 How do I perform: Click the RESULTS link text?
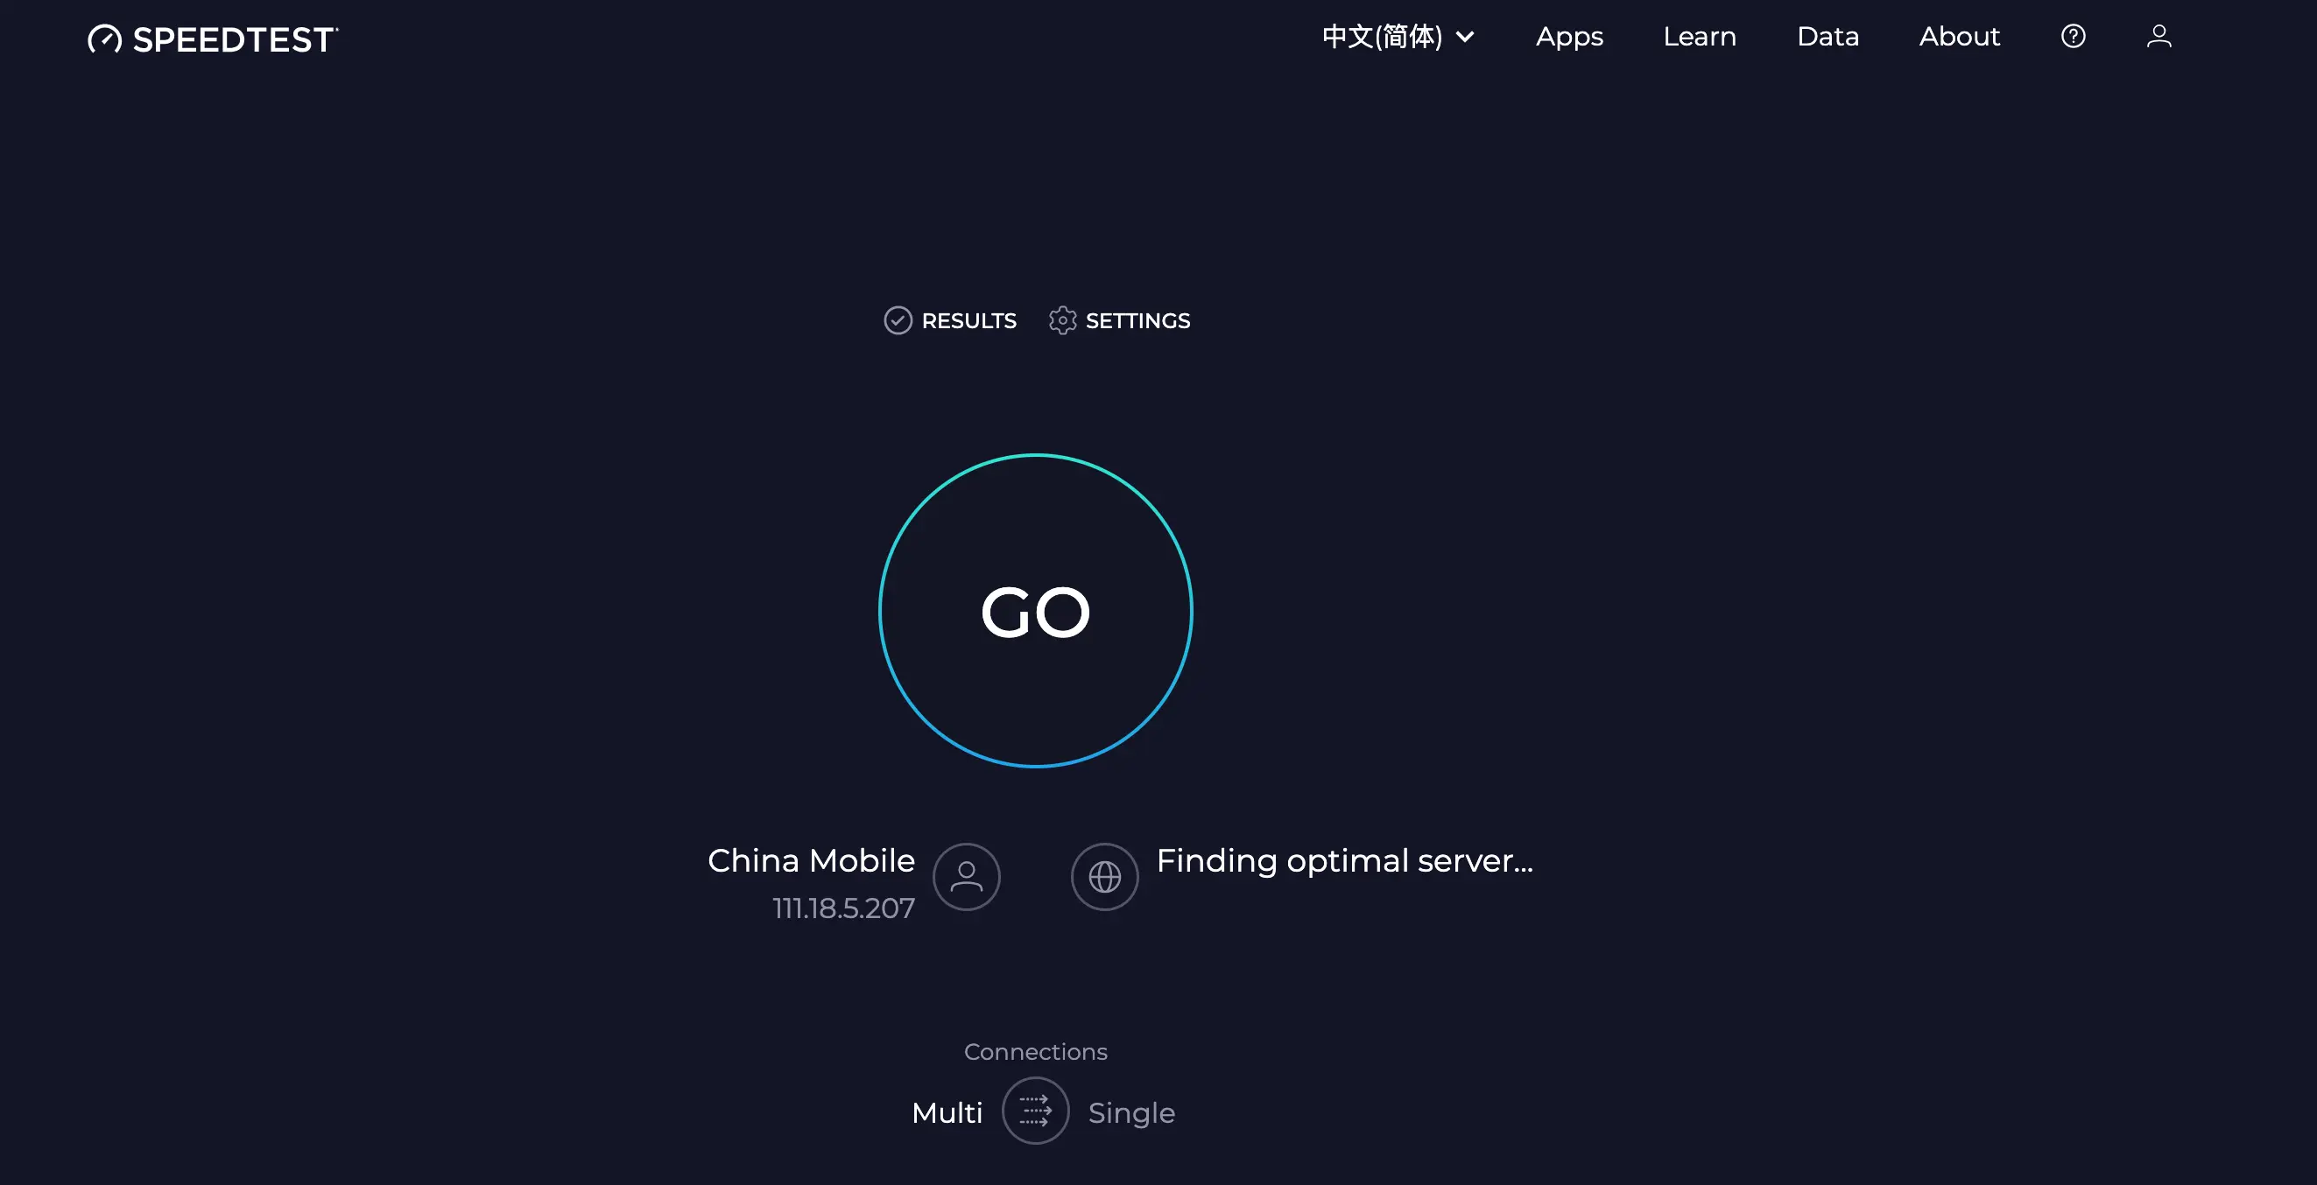(968, 321)
